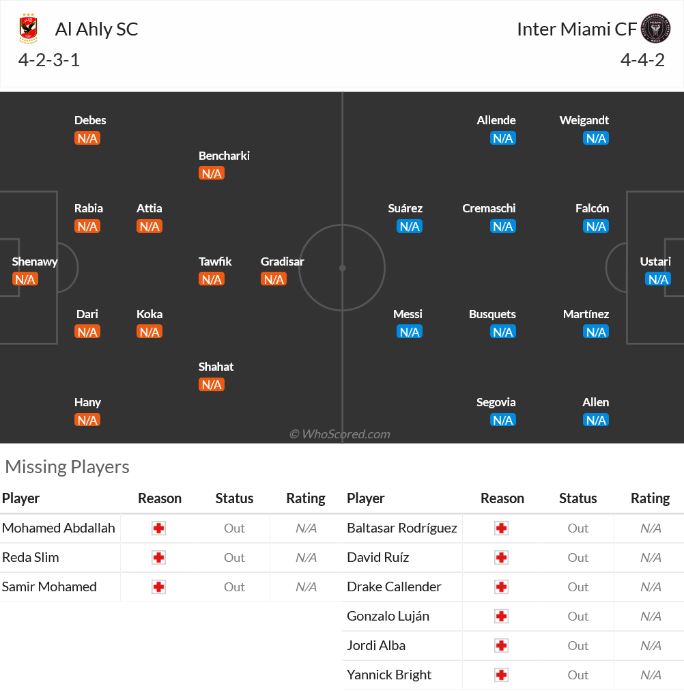Viewport: 684px width, 693px height.
Task: Click Ustari's blue N/A rating badge
Action: pyautogui.click(x=658, y=279)
